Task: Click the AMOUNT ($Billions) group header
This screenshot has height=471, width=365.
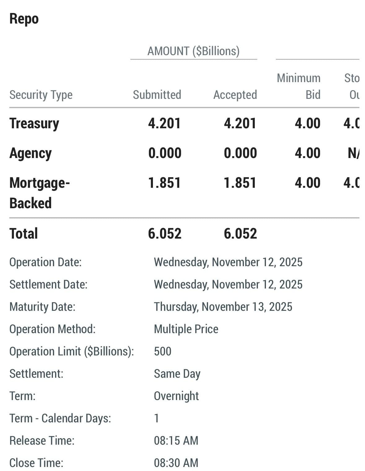Action: point(193,51)
